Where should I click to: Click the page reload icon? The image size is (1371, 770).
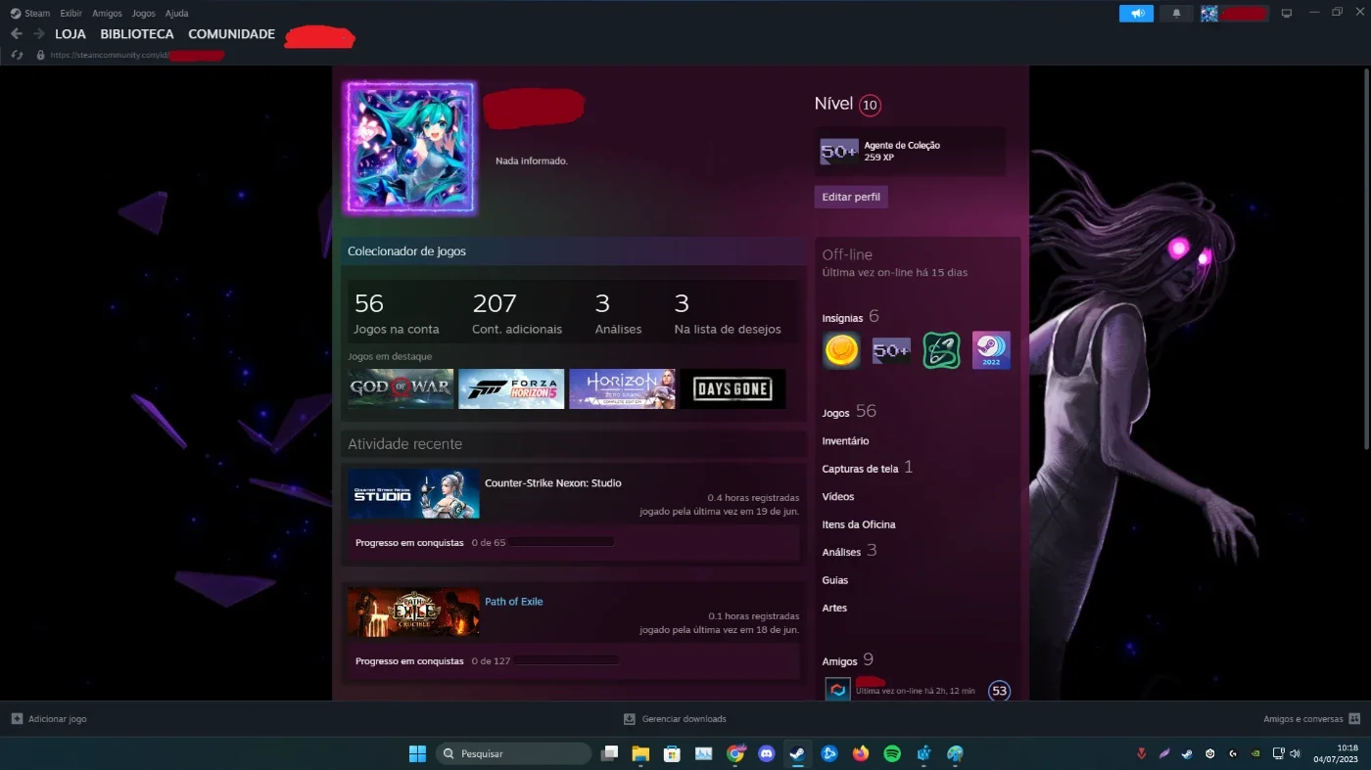[x=17, y=55]
